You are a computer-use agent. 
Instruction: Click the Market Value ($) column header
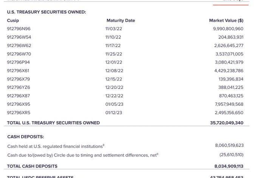coord(226,20)
